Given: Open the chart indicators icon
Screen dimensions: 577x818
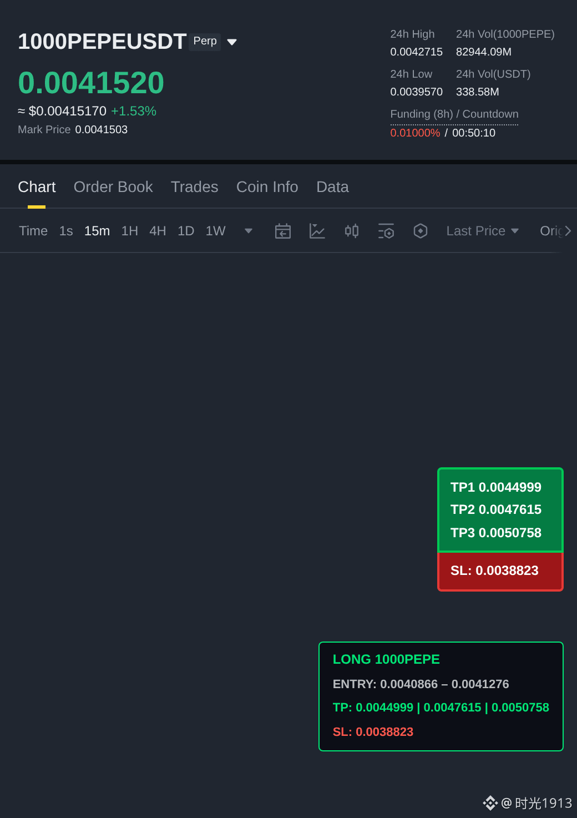Looking at the screenshot, I should pyautogui.click(x=317, y=231).
